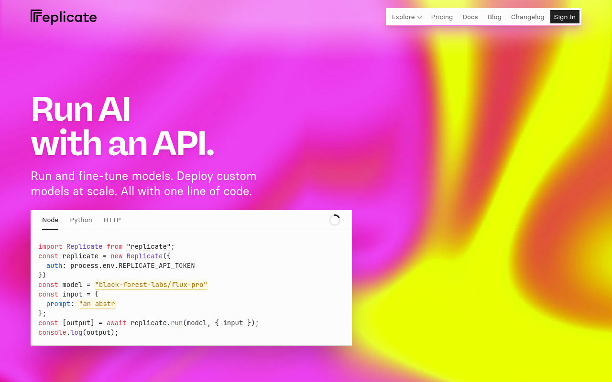
Task: View the Changelog
Action: (x=527, y=17)
